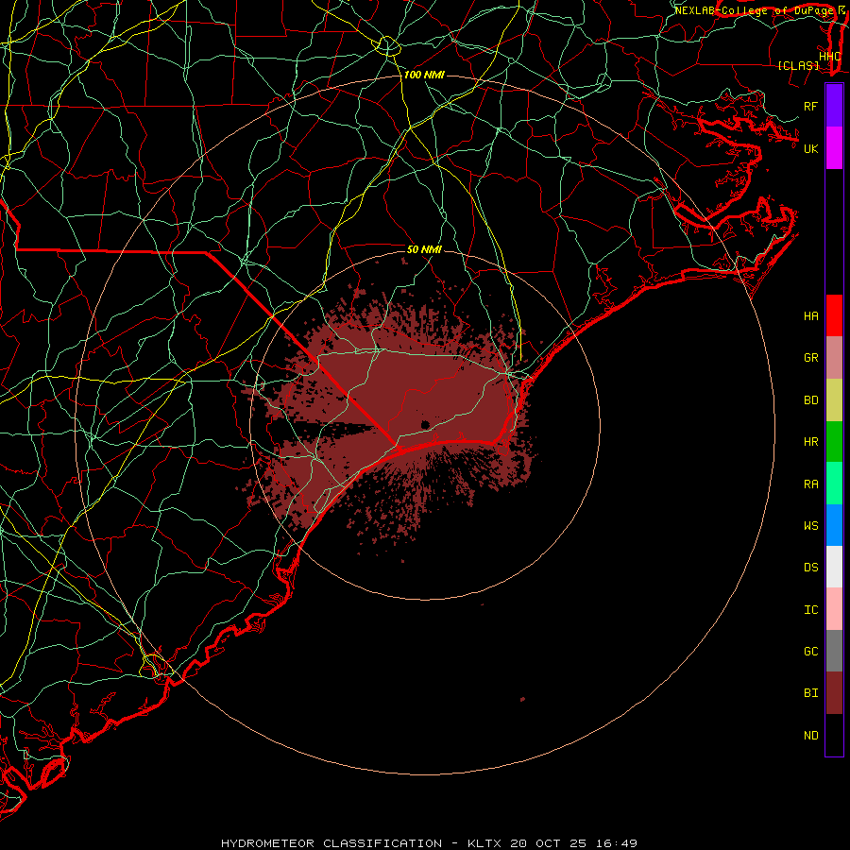Select the IC light pink legend swatch

(x=834, y=609)
